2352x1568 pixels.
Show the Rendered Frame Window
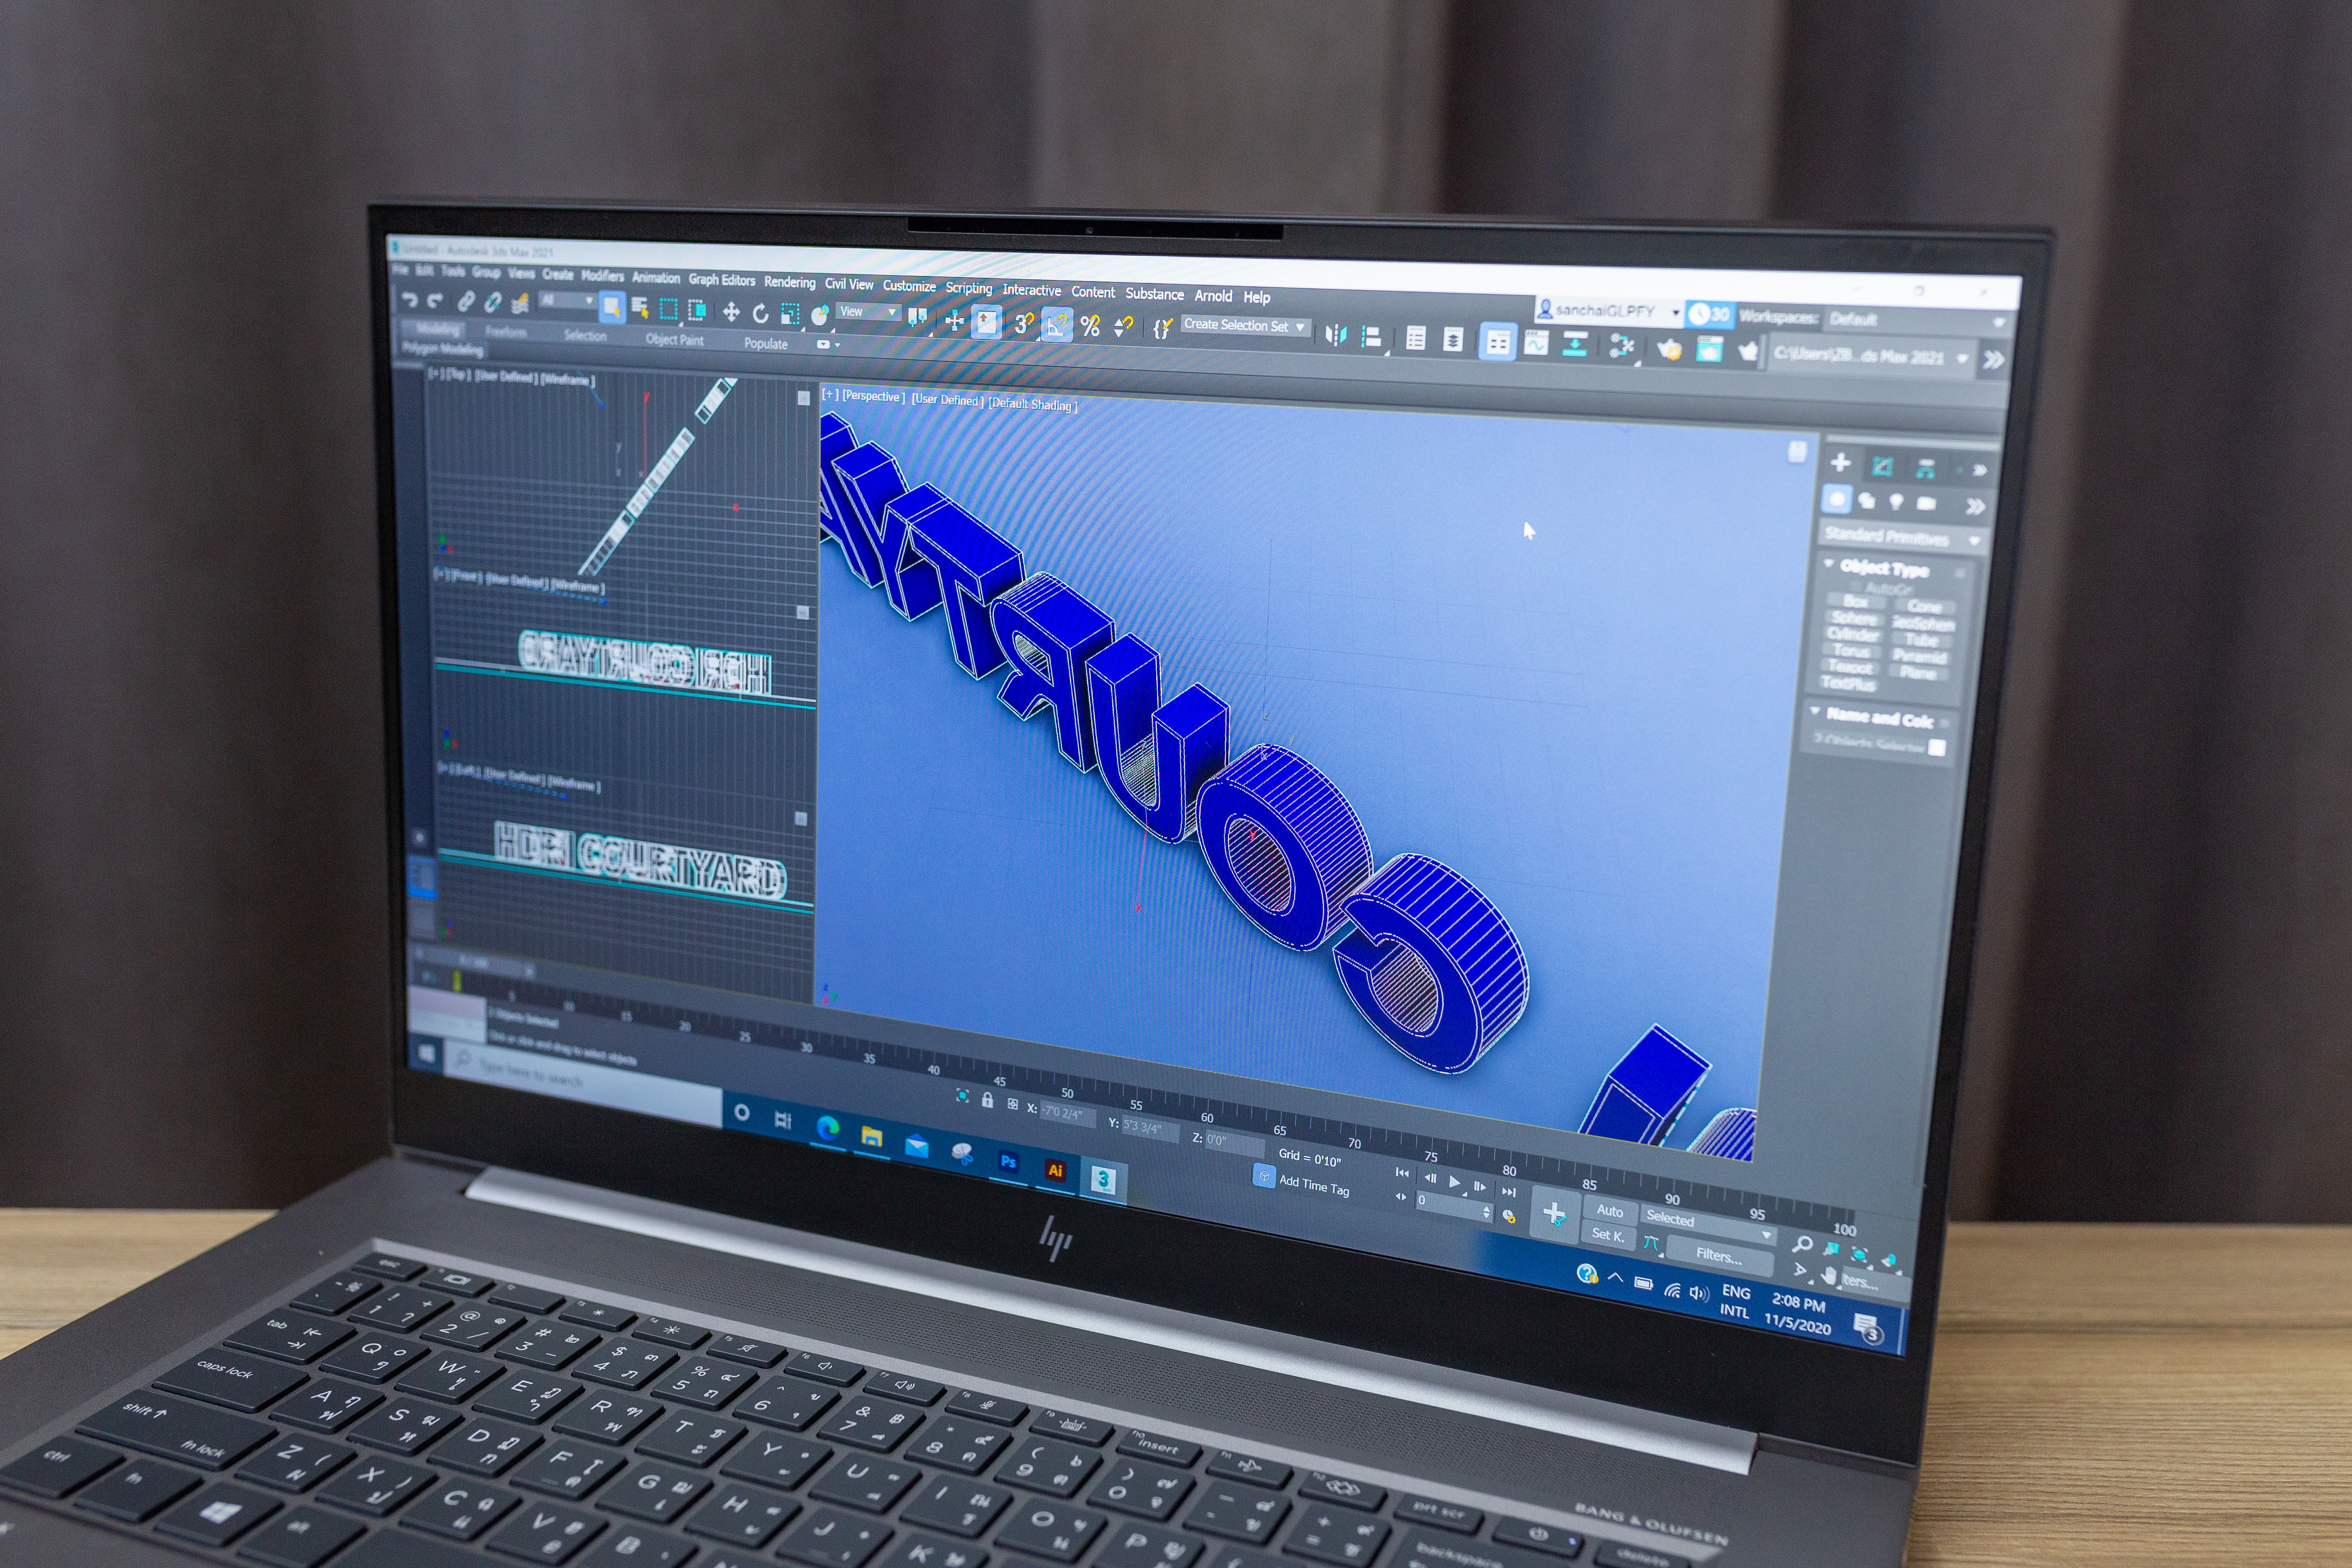point(1709,350)
